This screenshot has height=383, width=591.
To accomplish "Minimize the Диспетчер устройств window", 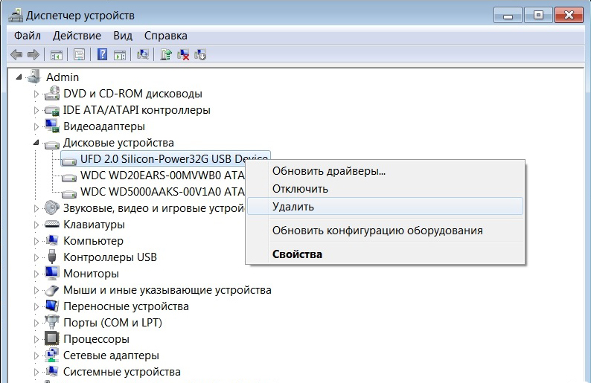I will [x=508, y=16].
